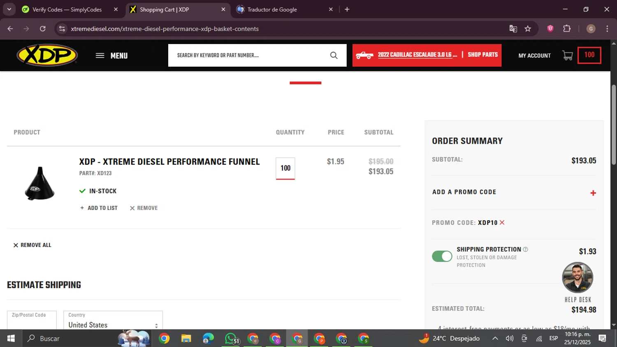
Task: Open a new browser tab
Action: [x=347, y=9]
